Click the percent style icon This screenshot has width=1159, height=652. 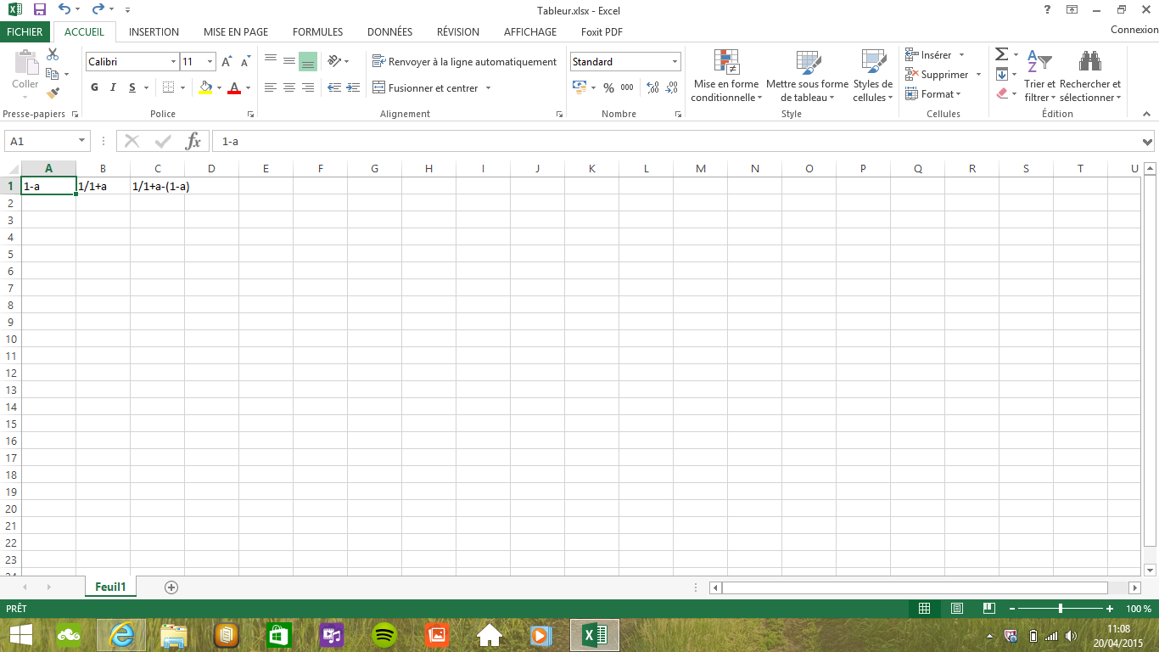(x=608, y=87)
